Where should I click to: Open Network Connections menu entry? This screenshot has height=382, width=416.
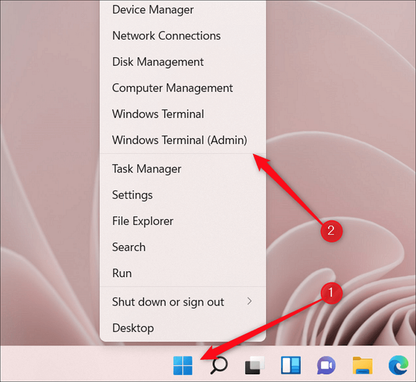pos(166,36)
